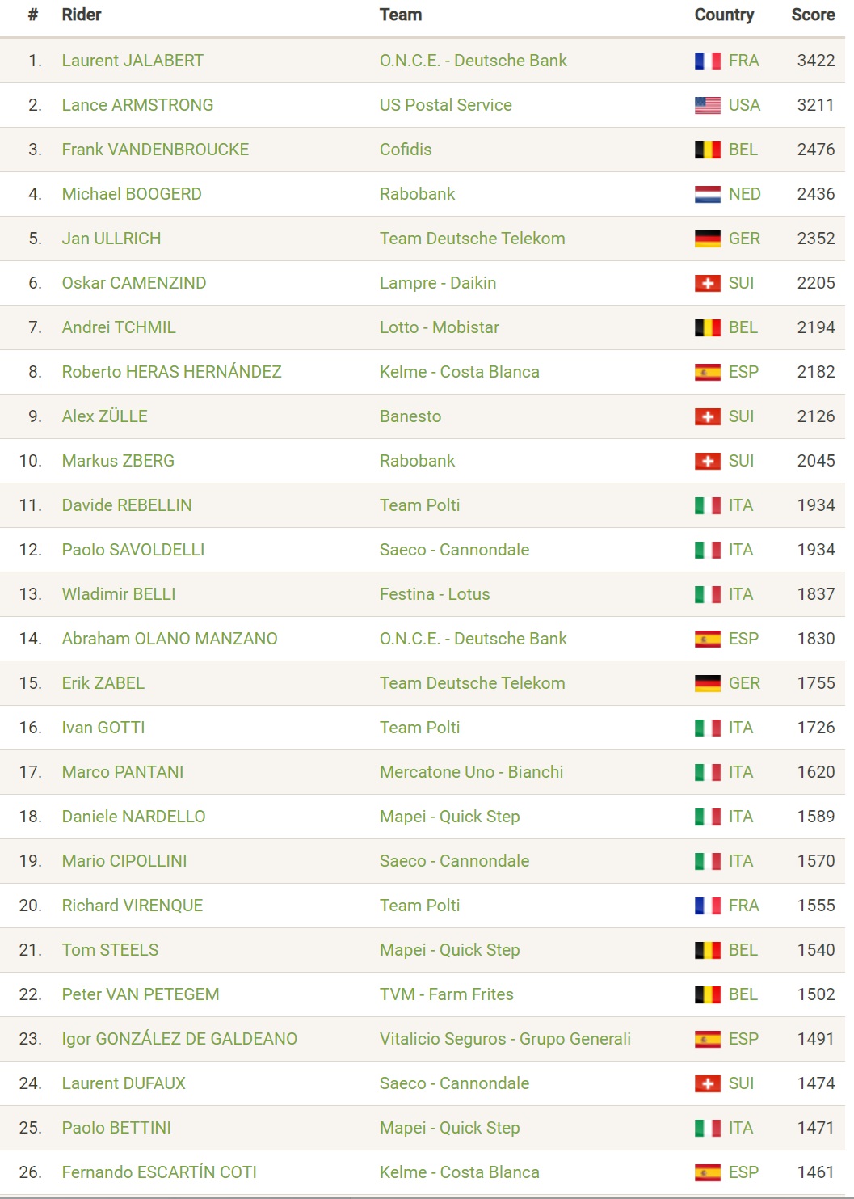This screenshot has width=854, height=1199.
Task: Click the Rider column header
Action: [82, 15]
